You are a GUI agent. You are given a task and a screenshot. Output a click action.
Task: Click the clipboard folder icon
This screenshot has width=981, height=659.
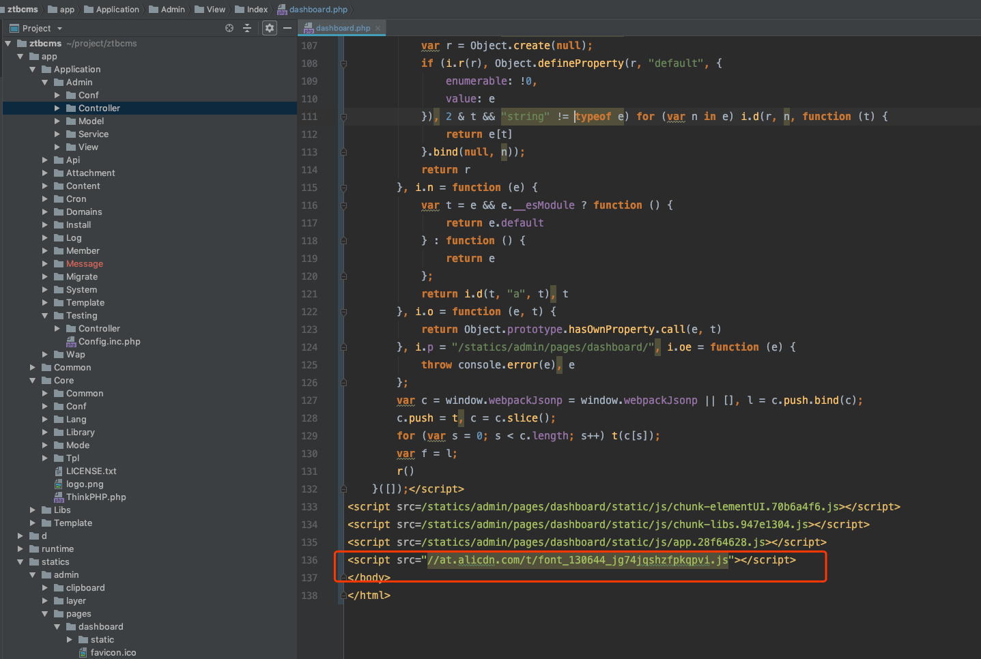click(x=59, y=587)
